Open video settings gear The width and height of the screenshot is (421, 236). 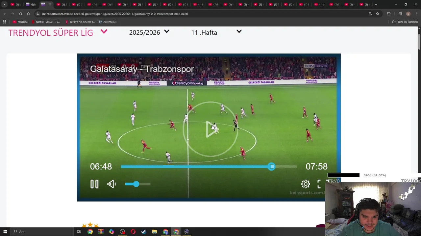[306, 184]
